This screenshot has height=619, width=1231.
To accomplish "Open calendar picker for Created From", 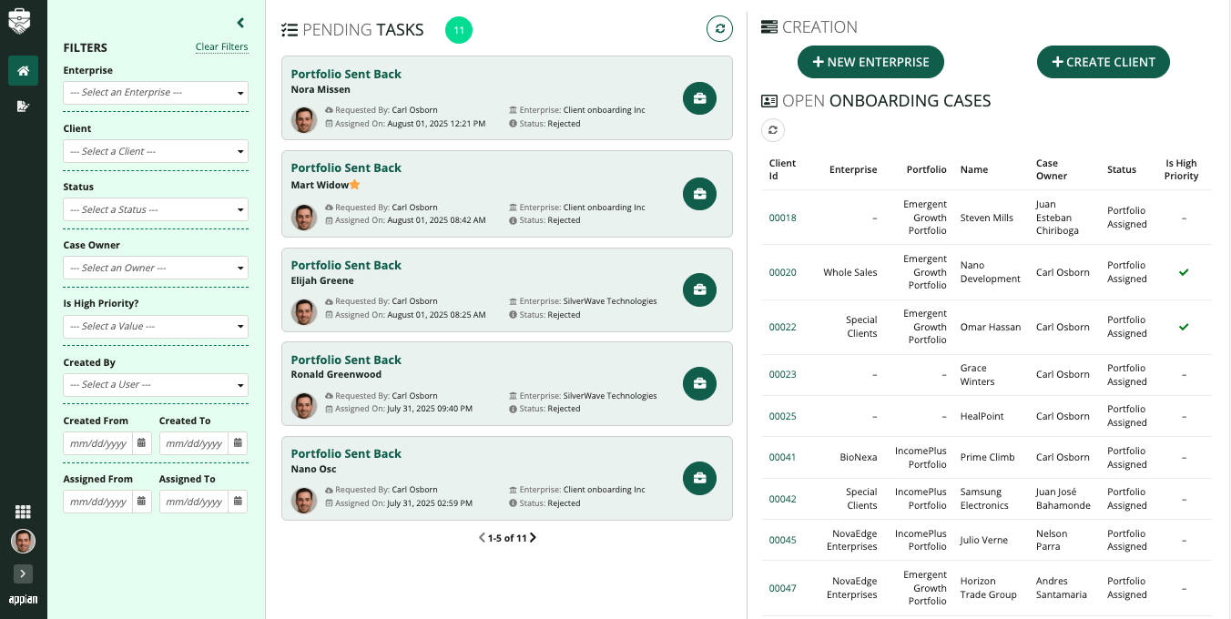I will tap(142, 443).
